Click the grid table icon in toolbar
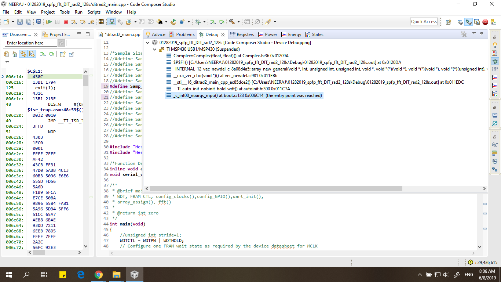 [x=101, y=22]
